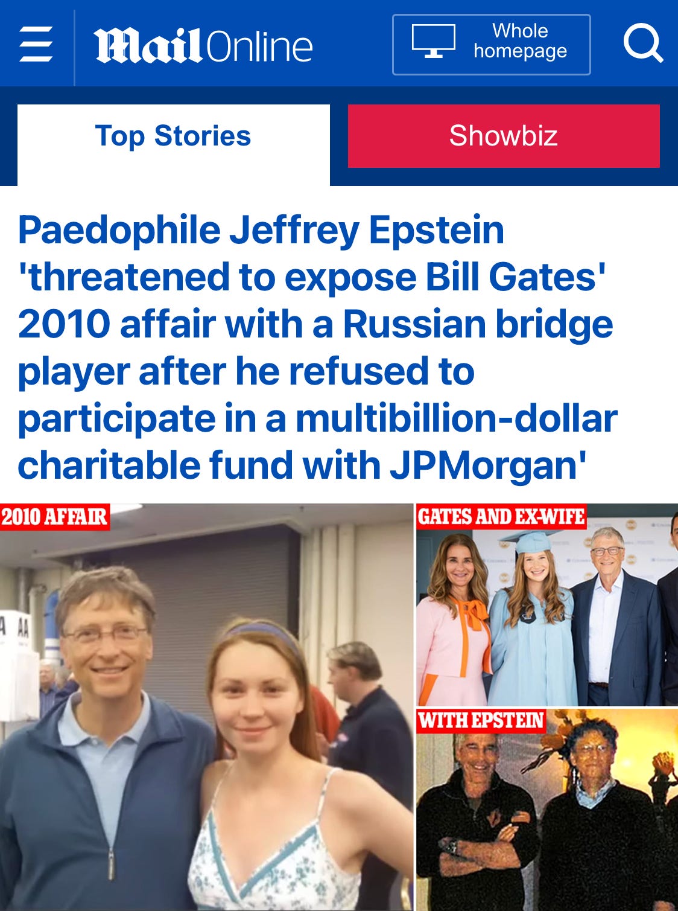Open the 'GATES AND EX-WIFE' photo

pyautogui.click(x=547, y=604)
